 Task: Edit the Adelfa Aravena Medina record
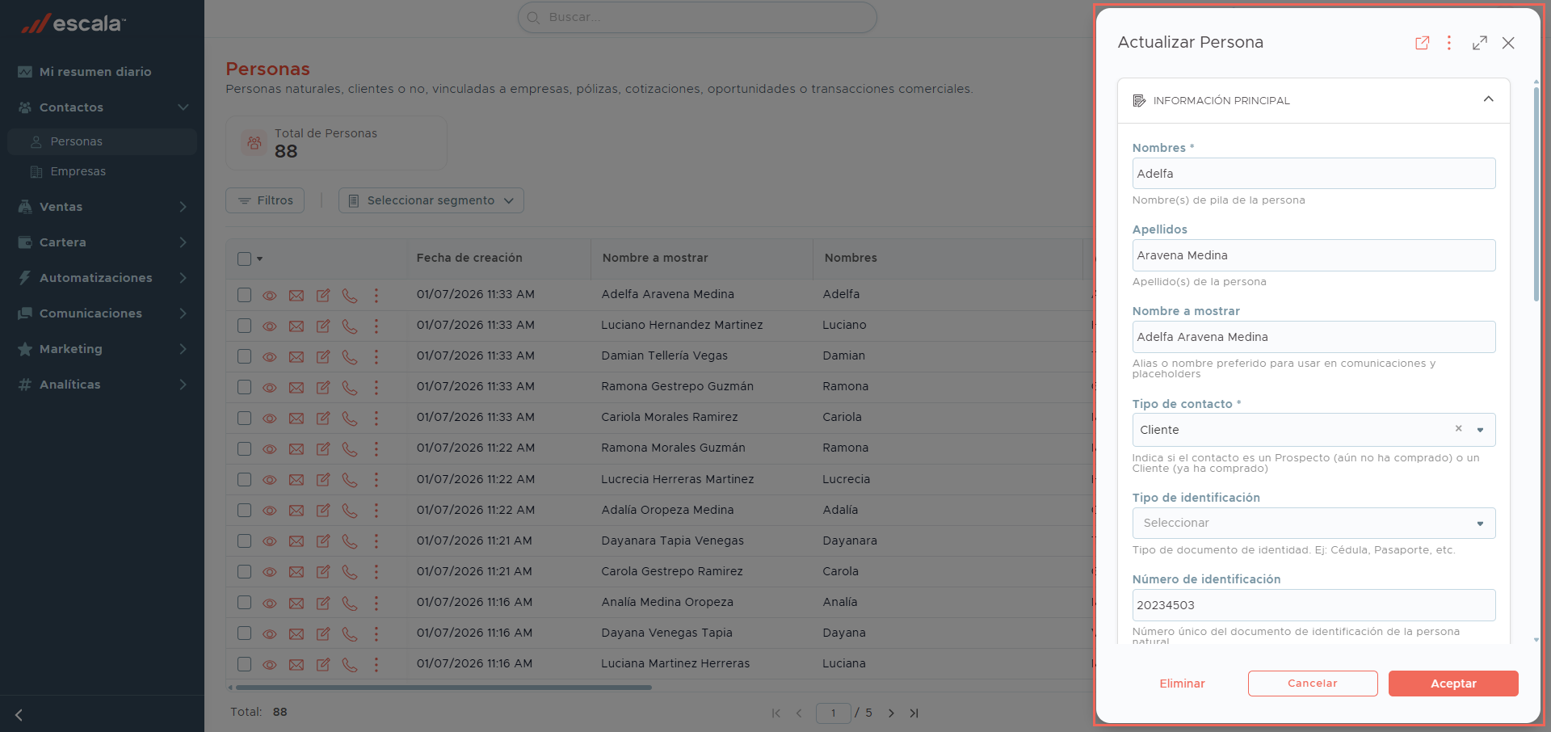pos(323,296)
